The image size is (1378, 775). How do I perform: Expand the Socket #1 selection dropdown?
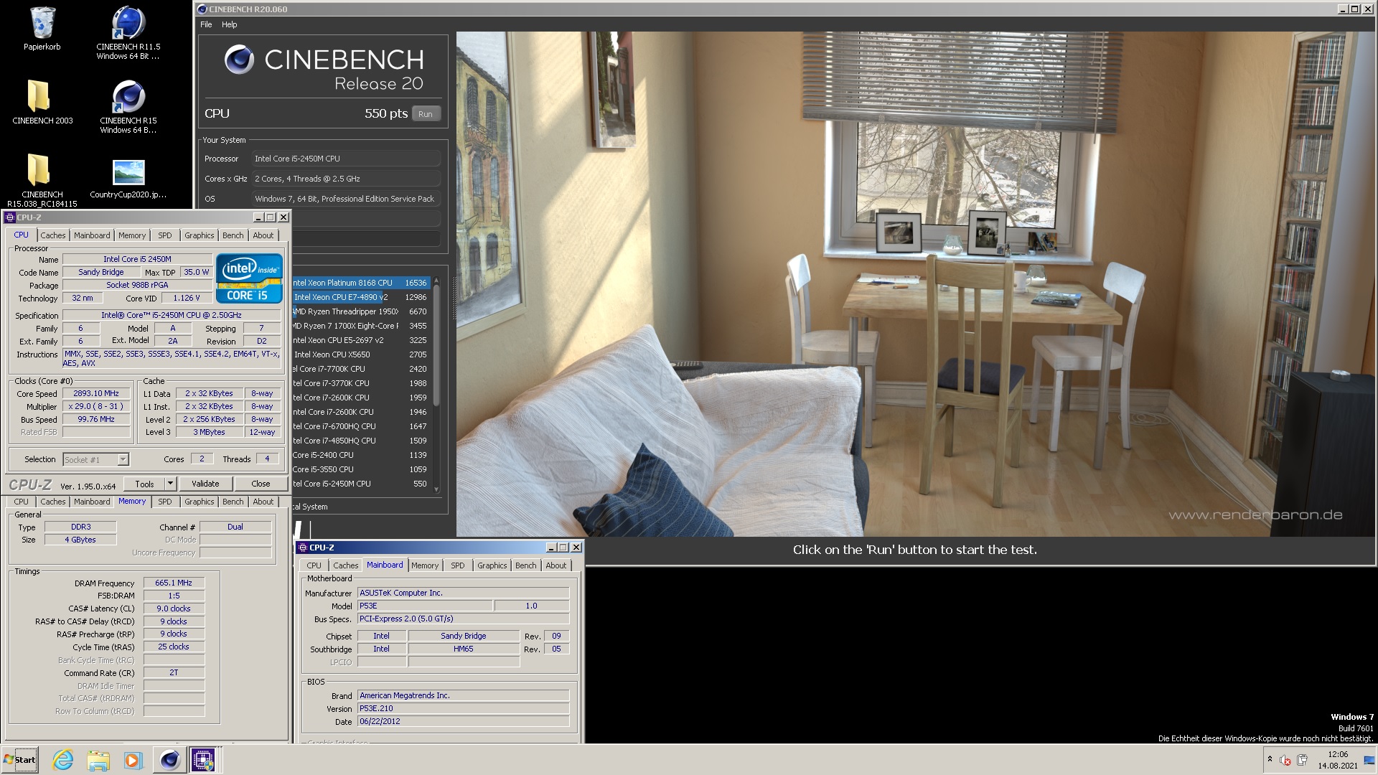(x=123, y=460)
